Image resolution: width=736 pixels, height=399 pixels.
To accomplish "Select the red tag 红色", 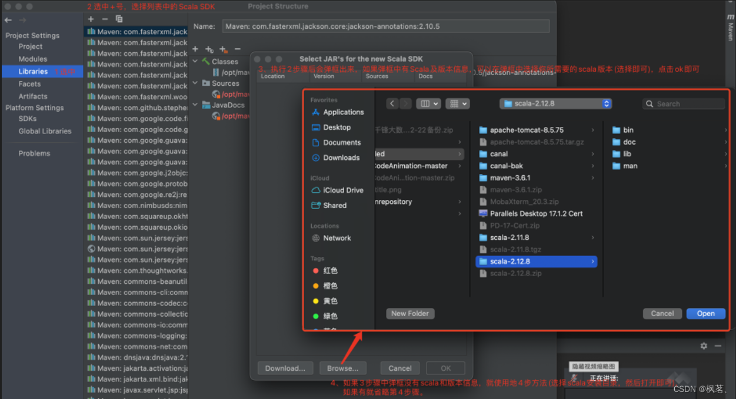I will pos(325,271).
